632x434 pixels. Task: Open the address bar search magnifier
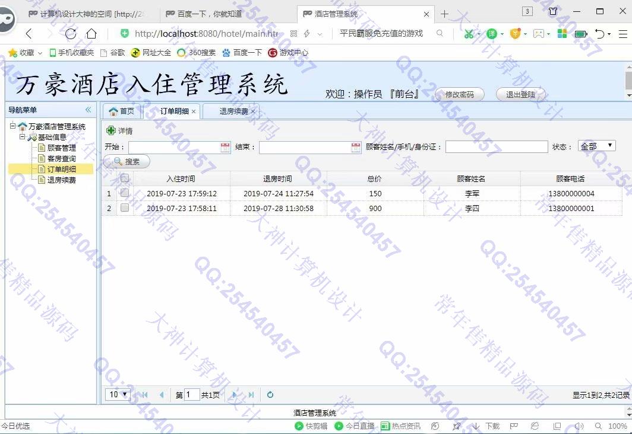[440, 33]
